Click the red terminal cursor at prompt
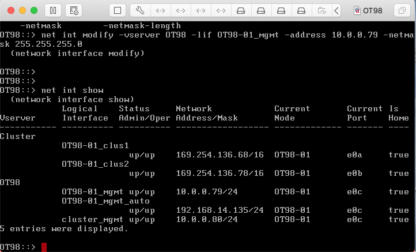 pos(44,247)
